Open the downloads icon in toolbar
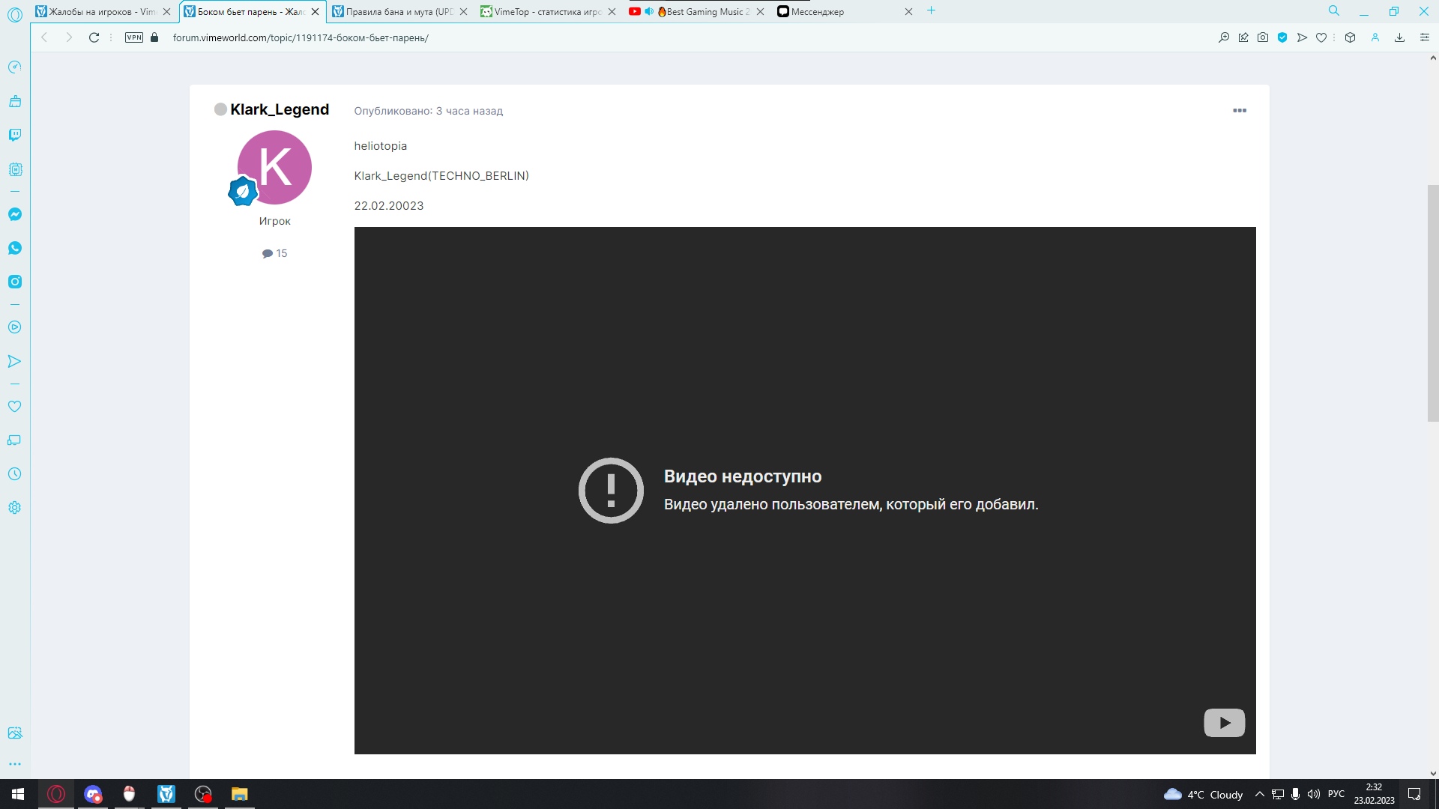 1399,37
